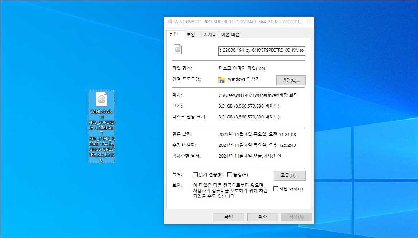418x238 pixels.
Task: Close the properties dialog with X
Action: coord(309,22)
